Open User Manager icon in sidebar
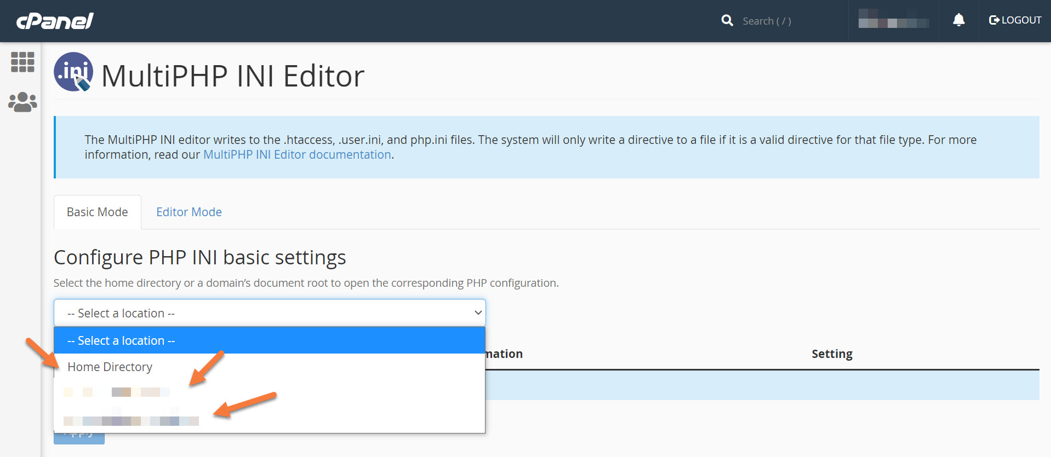The width and height of the screenshot is (1051, 457). pos(22,102)
